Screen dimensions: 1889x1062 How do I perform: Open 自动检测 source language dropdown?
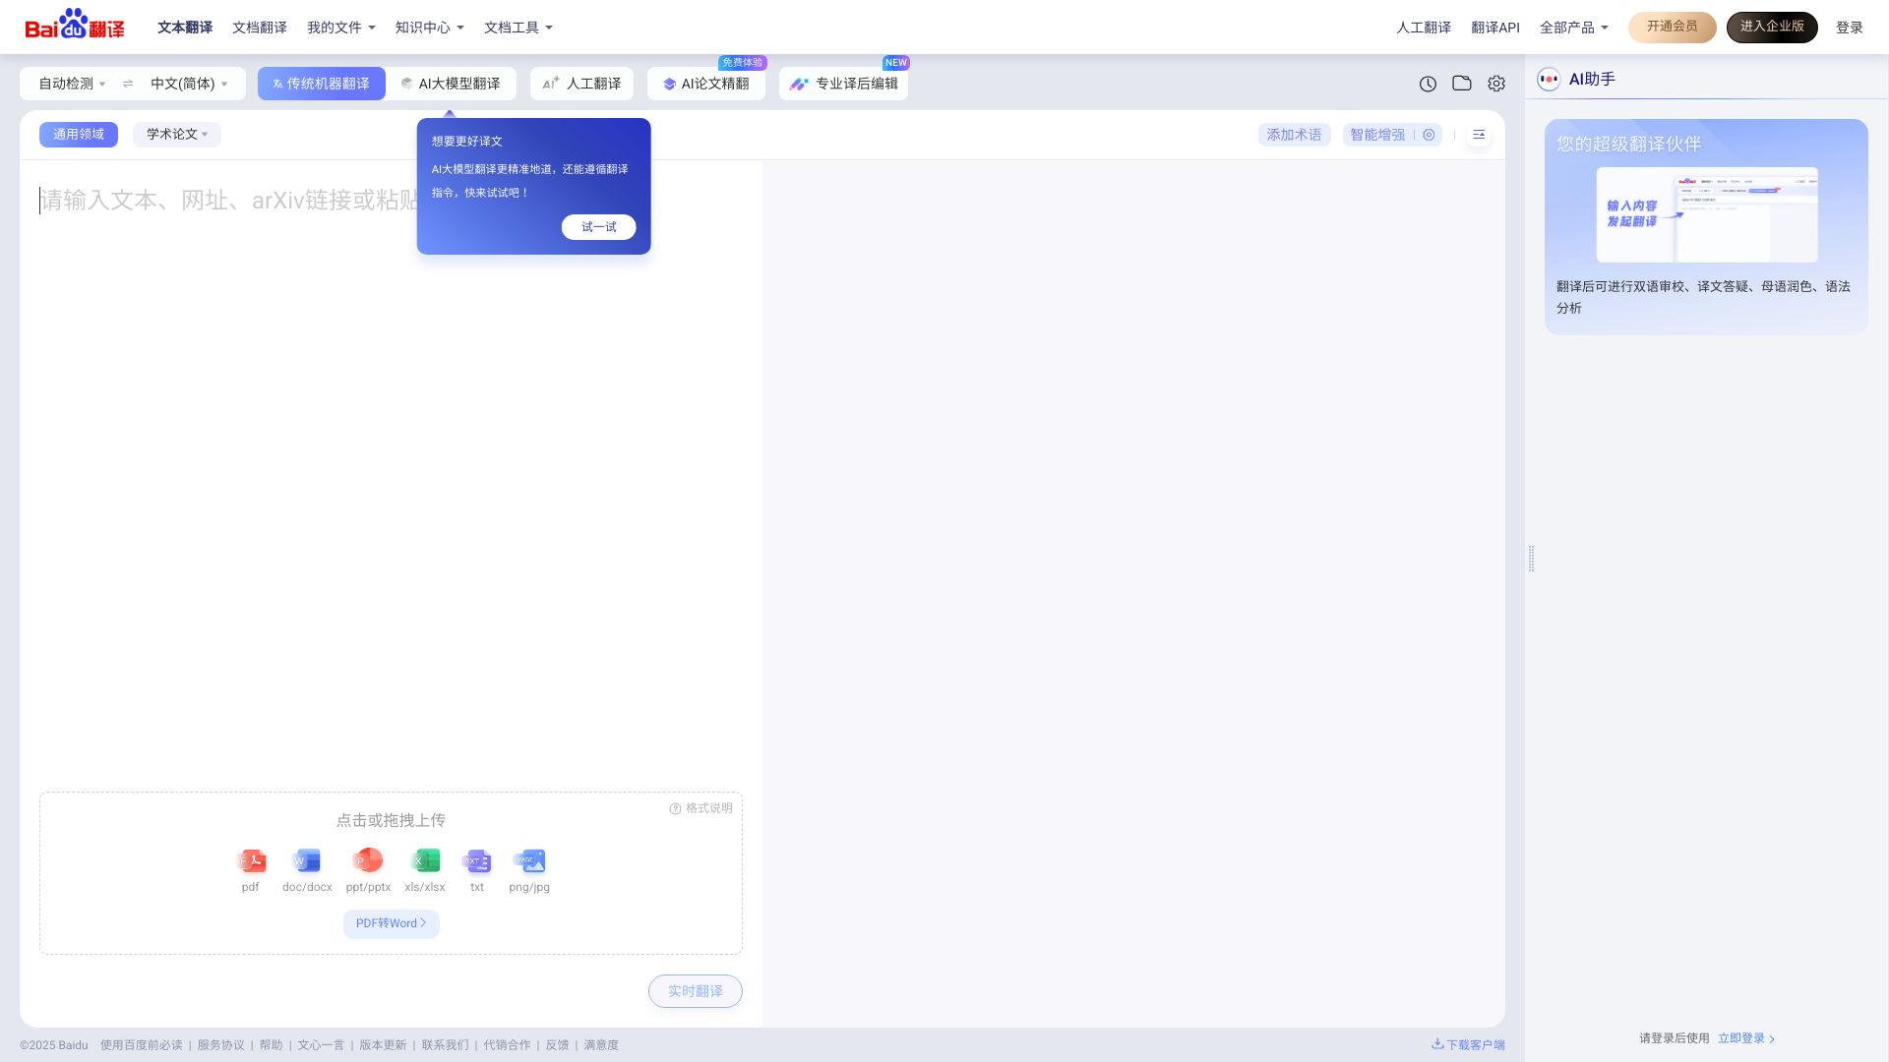click(72, 84)
